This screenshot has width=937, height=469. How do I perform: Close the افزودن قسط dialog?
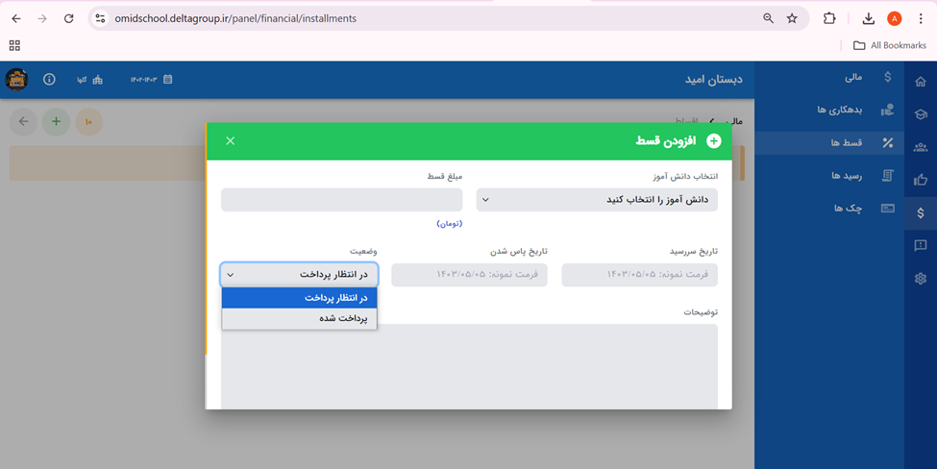tap(230, 140)
